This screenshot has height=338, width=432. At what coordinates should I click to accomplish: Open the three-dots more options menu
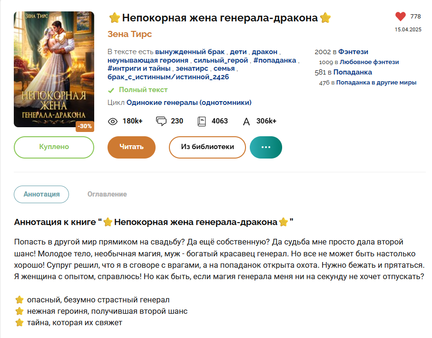click(x=266, y=147)
